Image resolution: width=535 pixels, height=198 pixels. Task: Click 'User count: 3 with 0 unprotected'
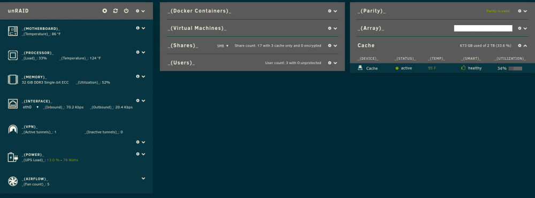[293, 63]
